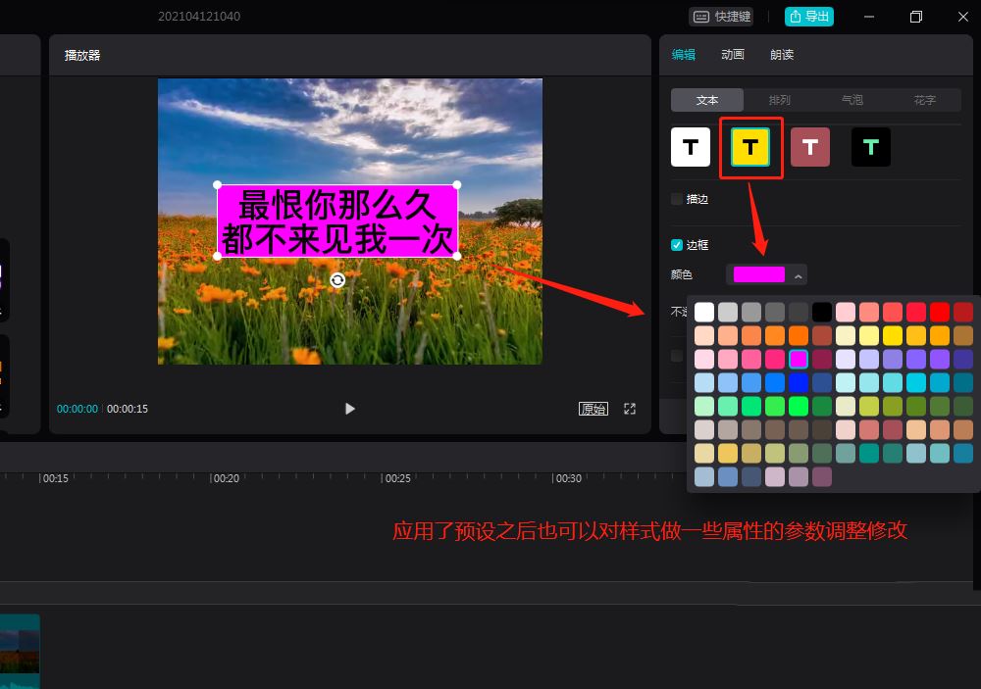Restore the window size
Screen dimensions: 981x689
916,17
